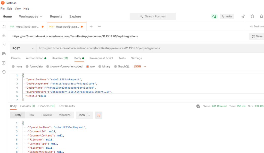Switch response view to Preview
This screenshot has width=264, height=153.
[47, 115]
